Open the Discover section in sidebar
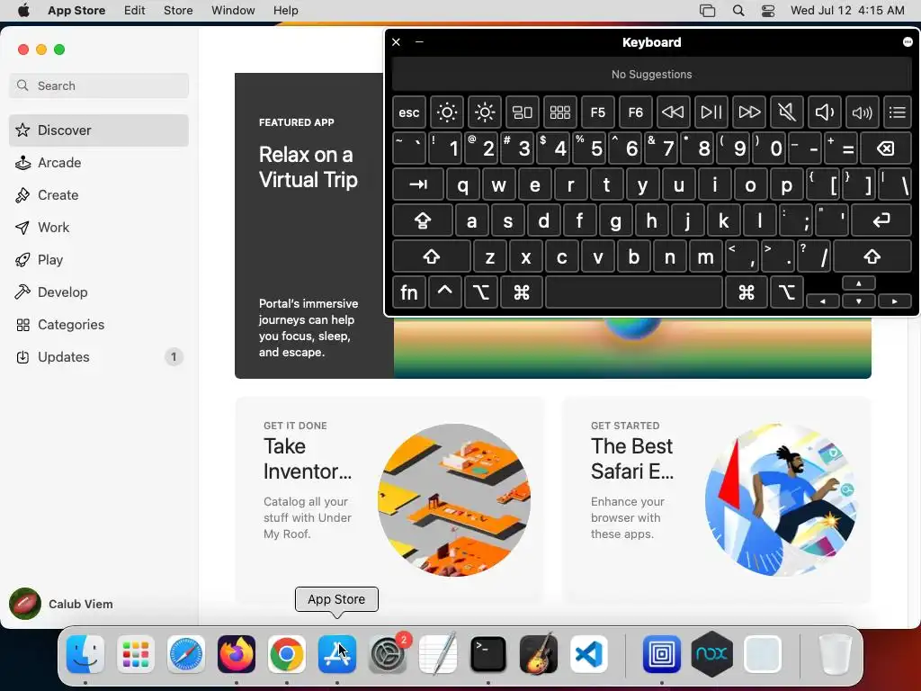Screen dimensions: 921x691 click(99, 130)
